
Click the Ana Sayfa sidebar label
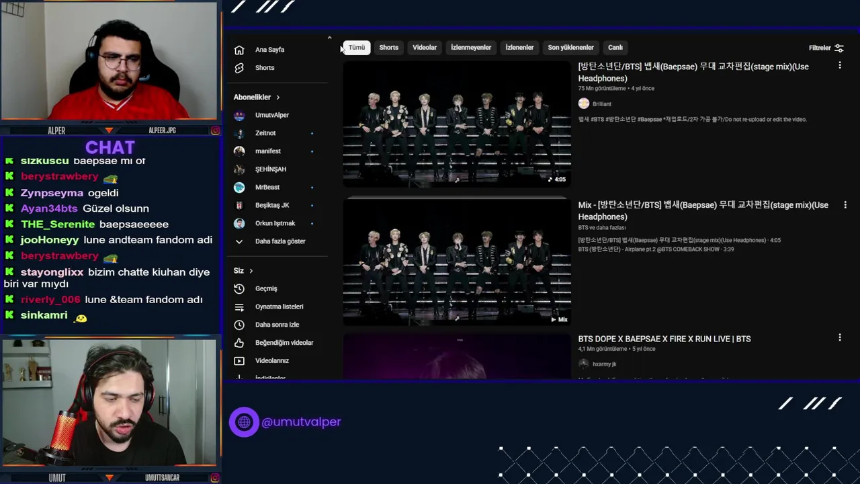coord(269,50)
